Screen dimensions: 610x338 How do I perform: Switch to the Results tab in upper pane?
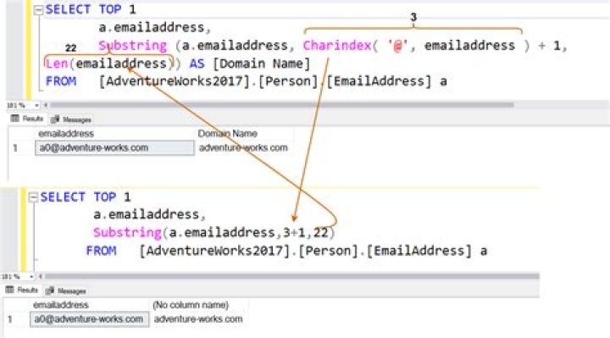point(27,119)
